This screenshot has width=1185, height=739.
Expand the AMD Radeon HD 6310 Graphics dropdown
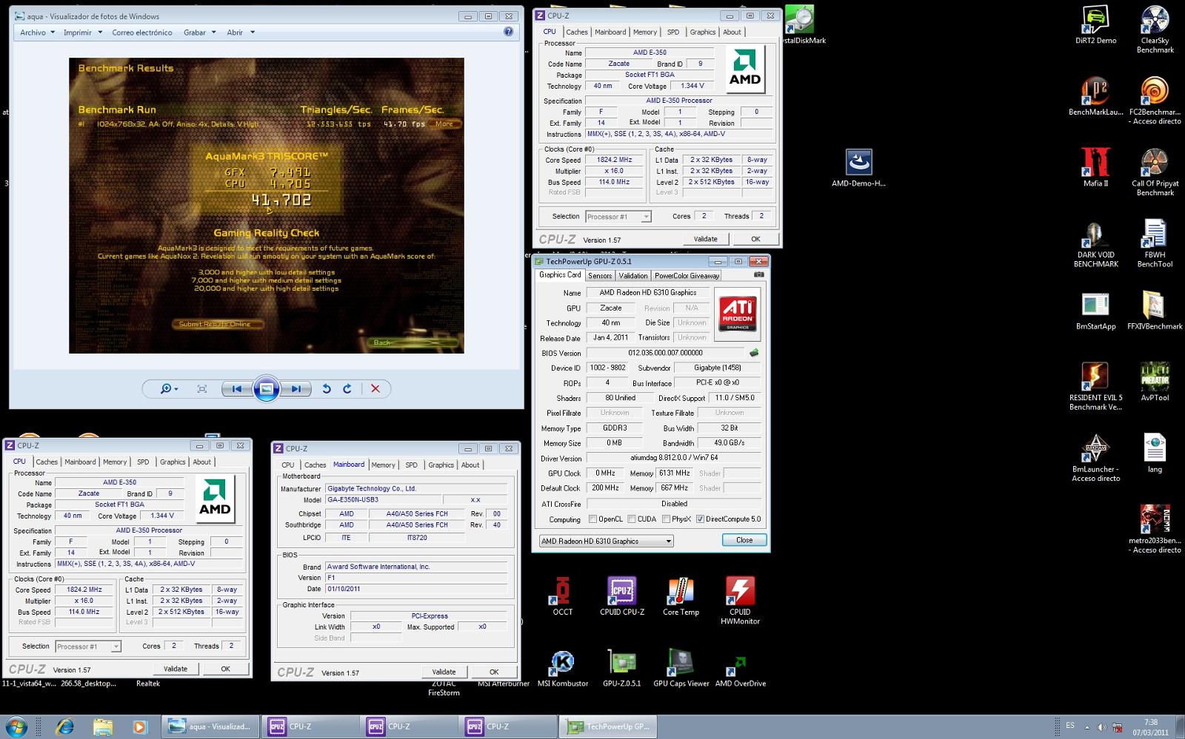[606, 541]
